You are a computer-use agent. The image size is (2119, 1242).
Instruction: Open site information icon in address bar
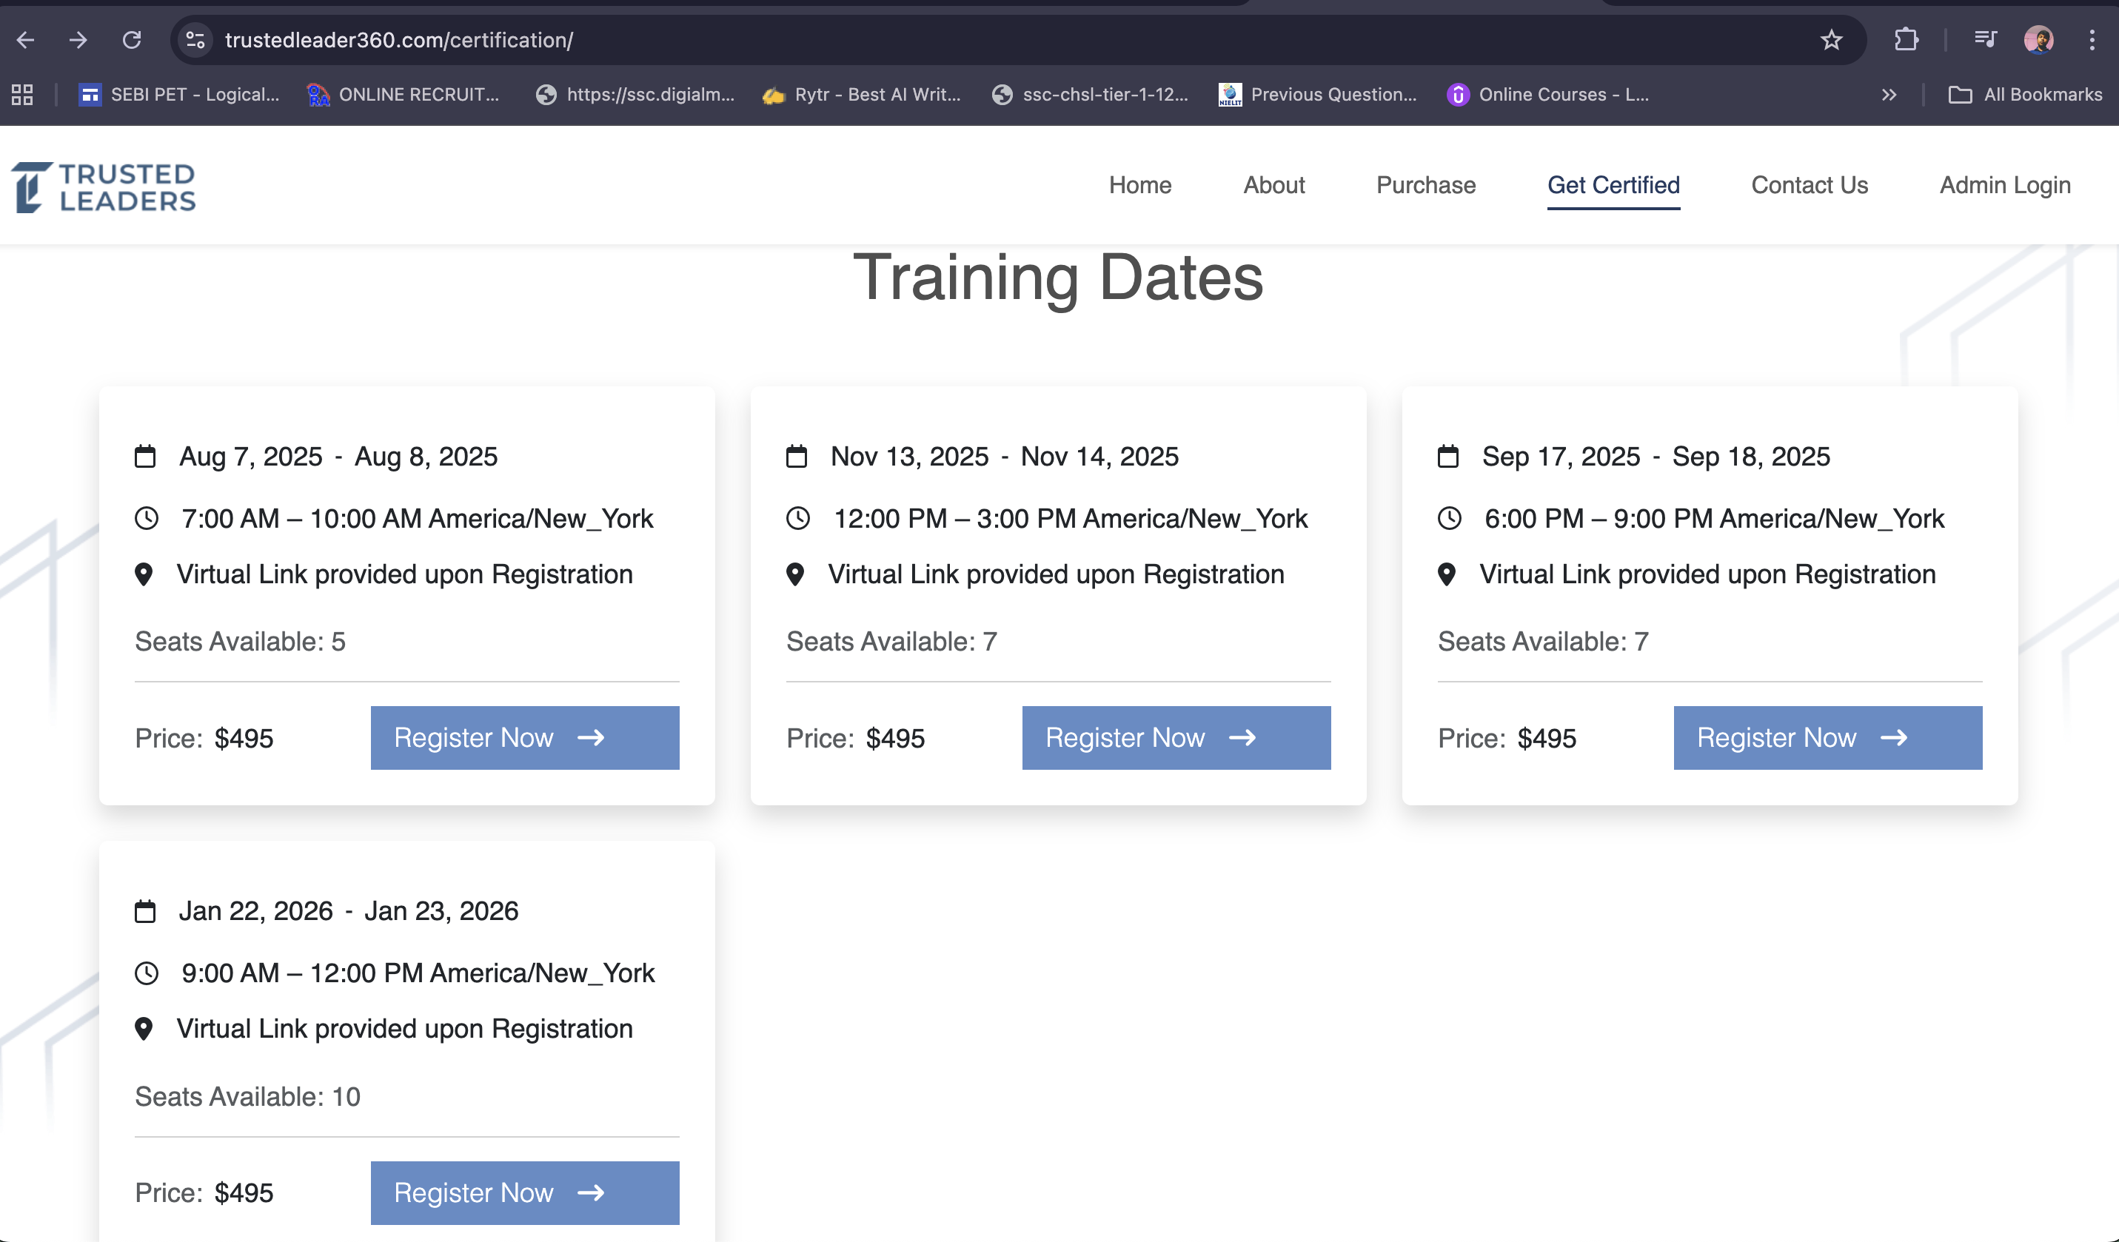[x=196, y=39]
